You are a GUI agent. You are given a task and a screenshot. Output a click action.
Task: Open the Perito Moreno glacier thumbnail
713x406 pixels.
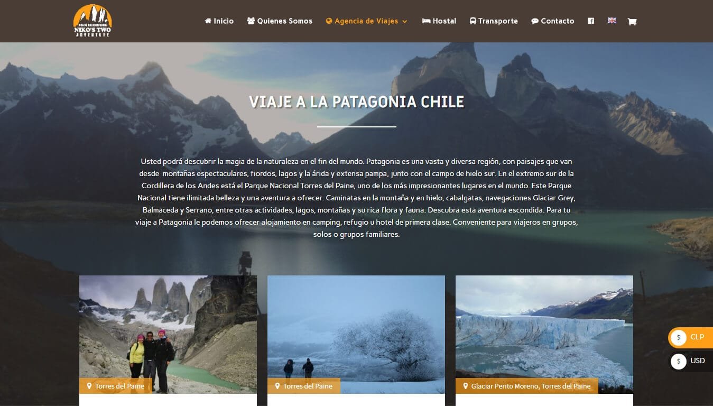pyautogui.click(x=544, y=335)
